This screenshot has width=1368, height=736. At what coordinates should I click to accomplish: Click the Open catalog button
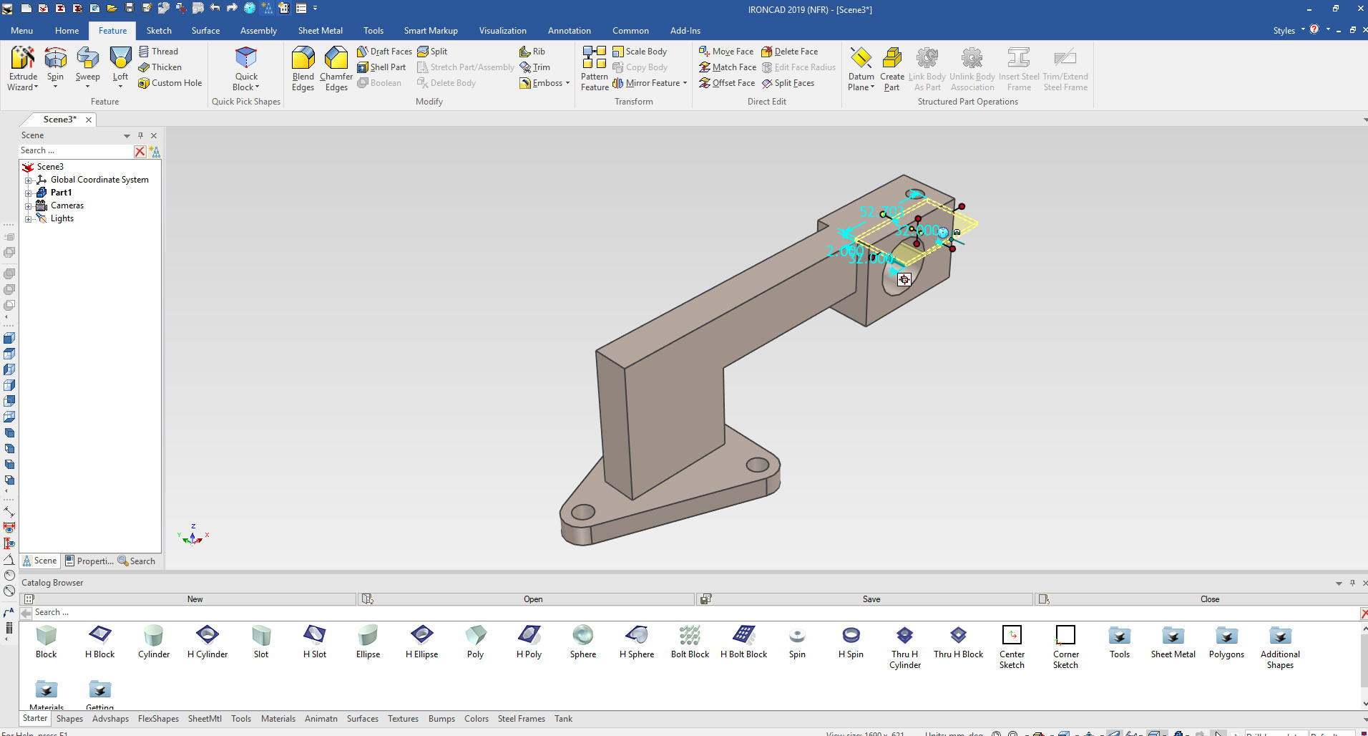click(x=532, y=599)
